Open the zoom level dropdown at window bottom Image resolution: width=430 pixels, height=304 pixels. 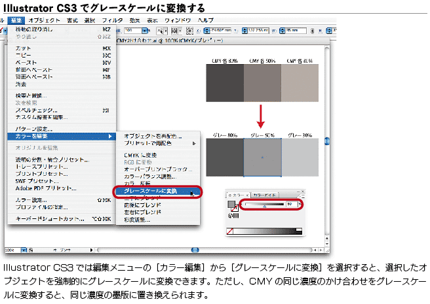tap(24, 250)
